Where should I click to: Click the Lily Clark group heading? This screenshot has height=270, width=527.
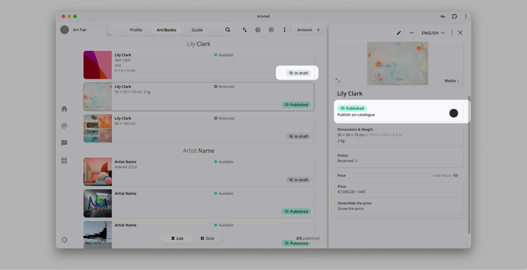coord(199,44)
